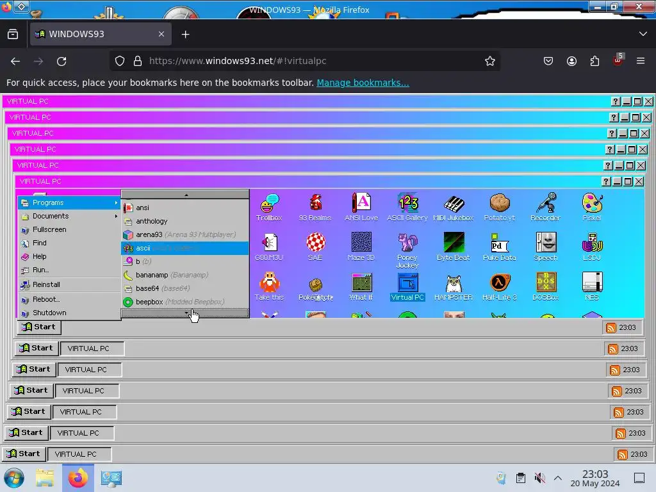This screenshot has width=656, height=492.
Task: Close the WINDOWS93 tab
Action: [161, 34]
